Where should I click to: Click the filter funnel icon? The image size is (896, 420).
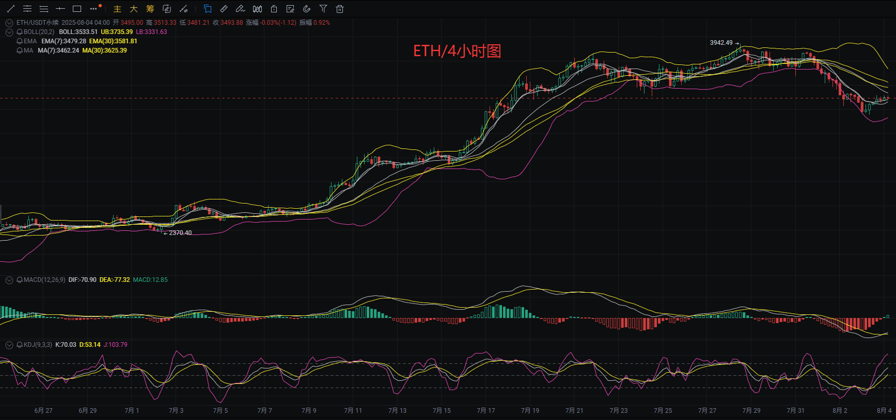[x=323, y=9]
